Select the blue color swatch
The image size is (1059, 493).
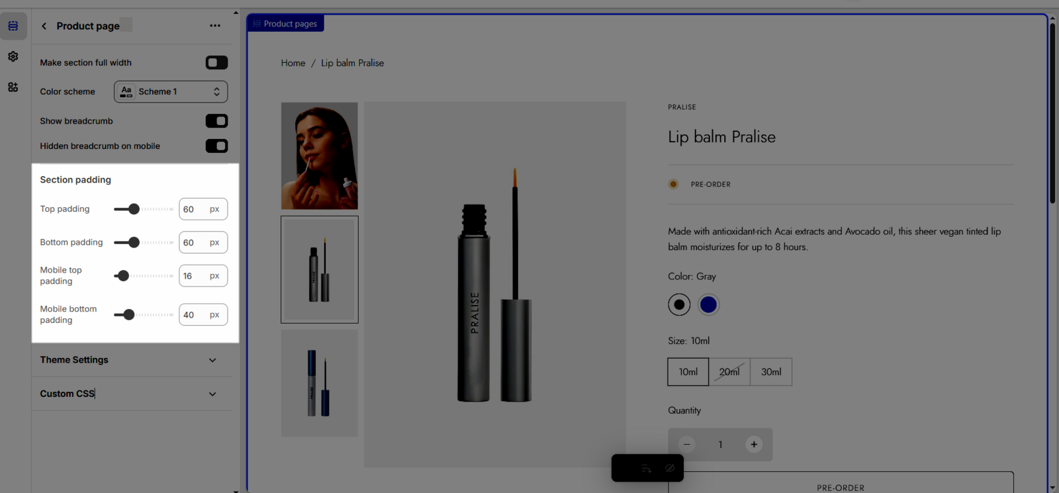coord(708,304)
